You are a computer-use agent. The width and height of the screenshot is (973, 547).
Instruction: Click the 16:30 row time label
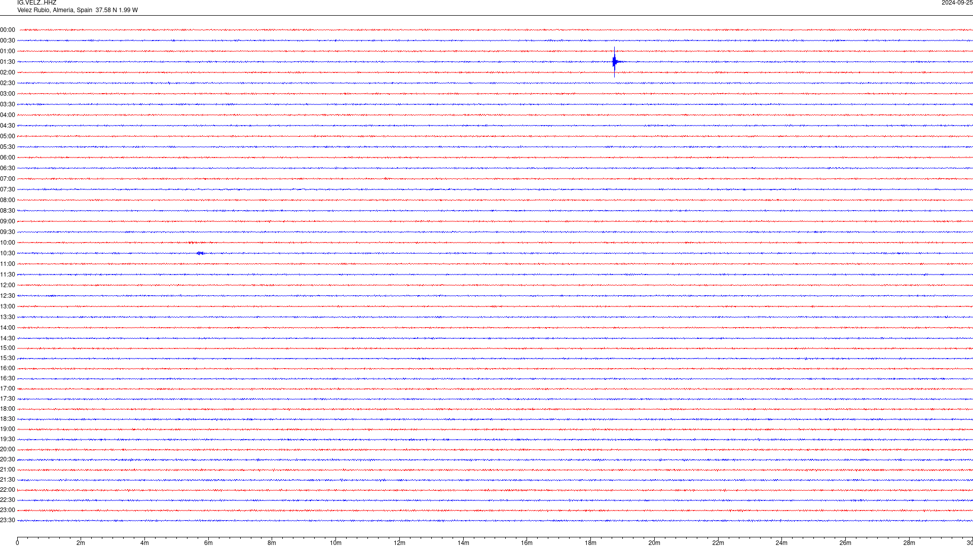tap(8, 378)
